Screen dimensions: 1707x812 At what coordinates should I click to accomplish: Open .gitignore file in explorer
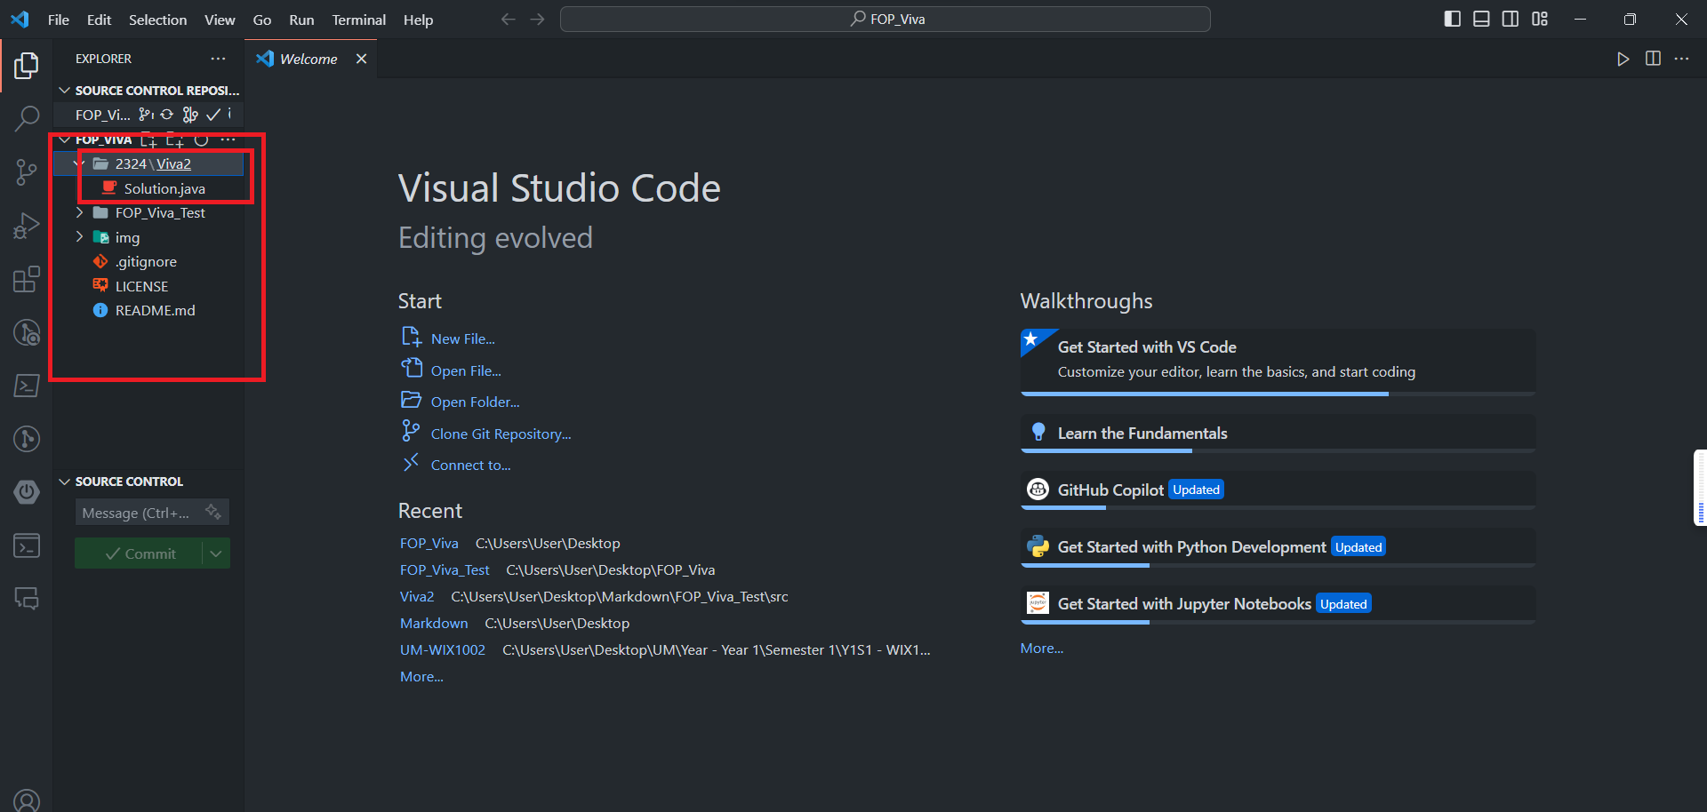146,261
